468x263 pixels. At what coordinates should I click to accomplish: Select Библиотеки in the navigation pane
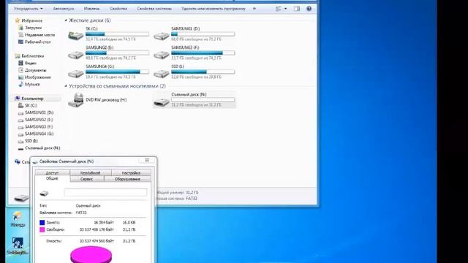32,56
